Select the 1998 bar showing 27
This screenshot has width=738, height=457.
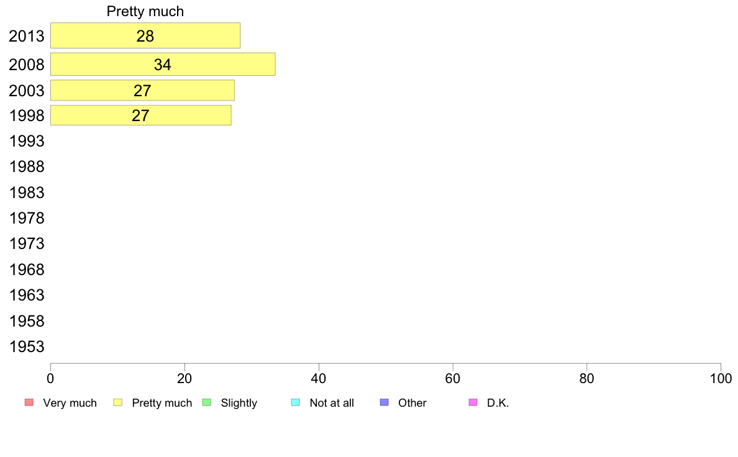point(141,115)
